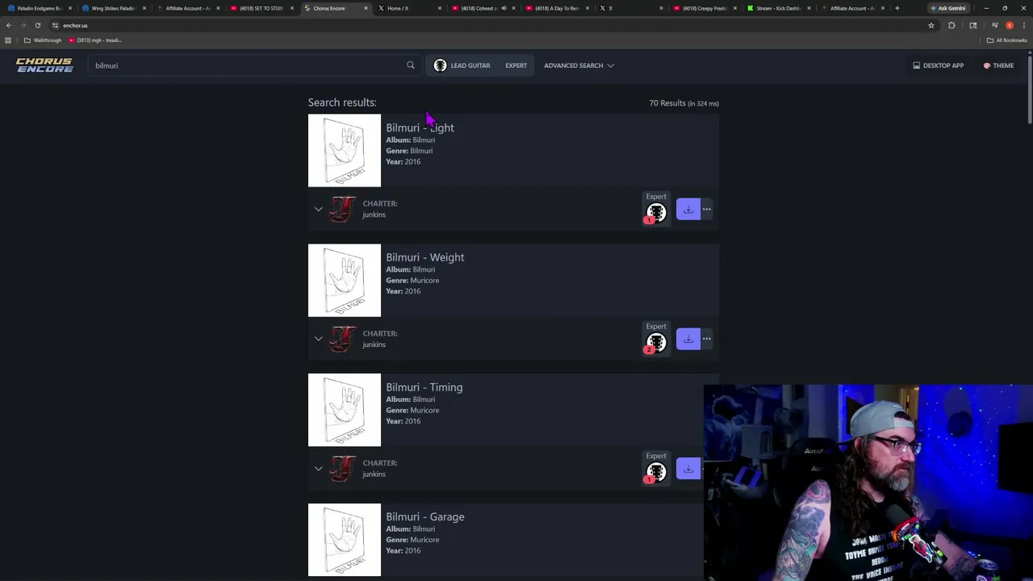The height and width of the screenshot is (581, 1033).
Task: Open the Expert difficulty selector
Action: [516, 65]
